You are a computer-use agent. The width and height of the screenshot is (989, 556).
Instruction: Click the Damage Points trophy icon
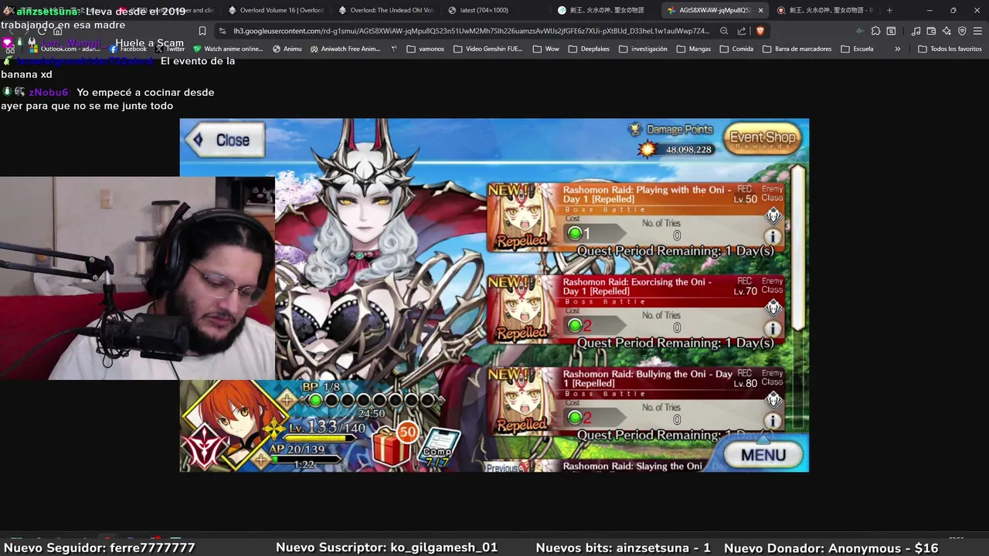coord(635,130)
